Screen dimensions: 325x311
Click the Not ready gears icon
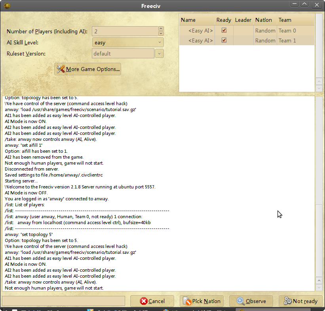pyautogui.click(x=288, y=301)
